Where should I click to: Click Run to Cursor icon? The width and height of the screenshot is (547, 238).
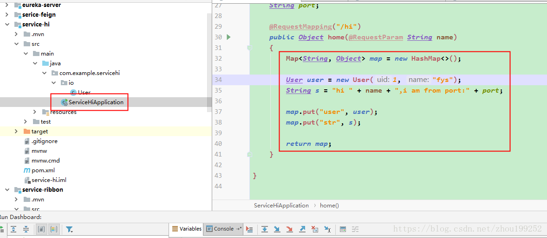tap(327, 229)
